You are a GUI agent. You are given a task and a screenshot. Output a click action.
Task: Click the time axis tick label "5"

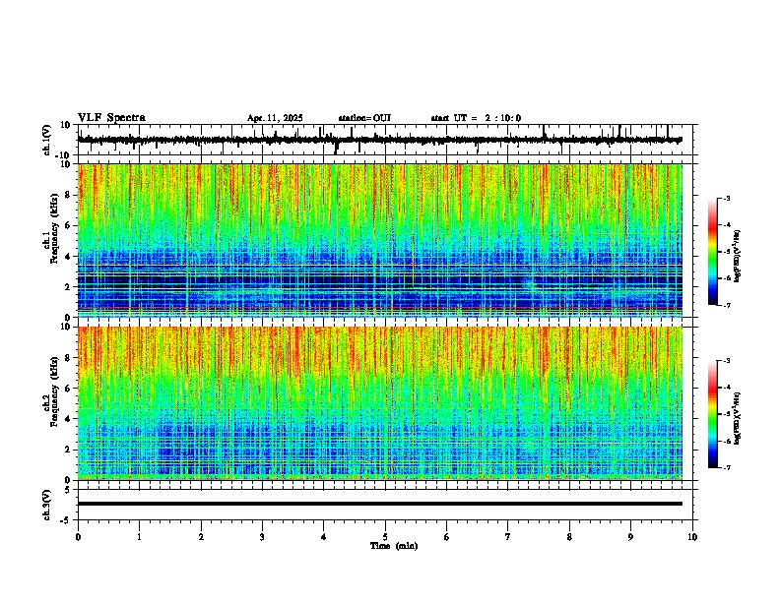tap(385, 537)
